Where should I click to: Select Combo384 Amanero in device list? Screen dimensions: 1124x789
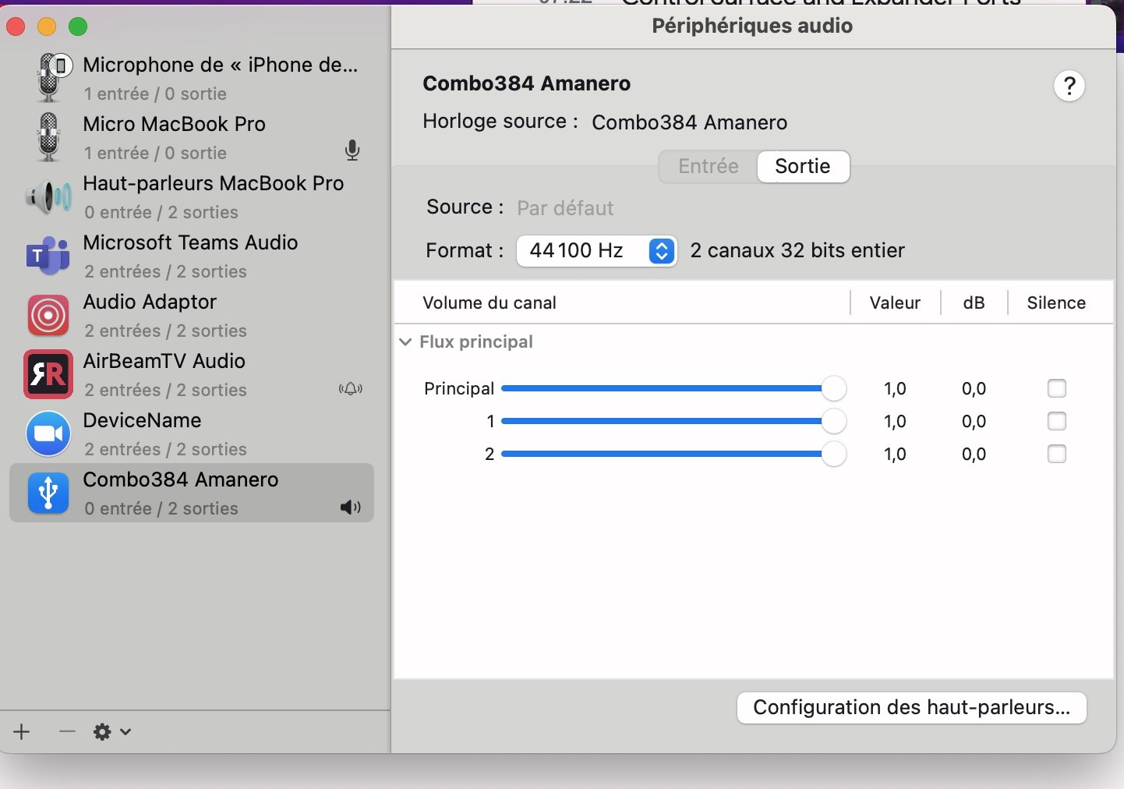(x=192, y=493)
